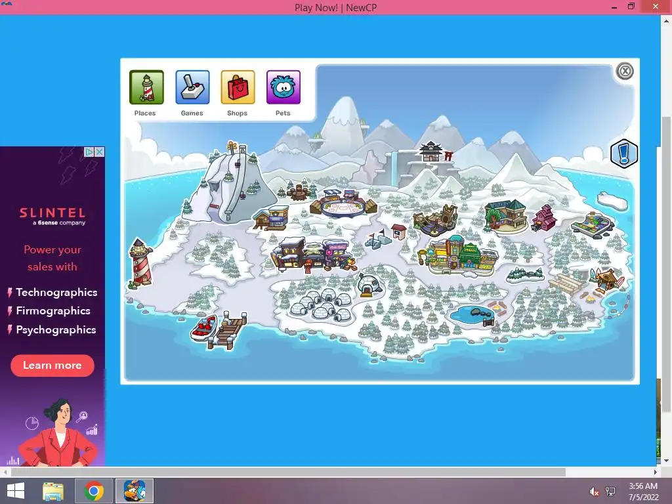Click the Learn more ad button
This screenshot has height=504, width=672.
coord(52,365)
